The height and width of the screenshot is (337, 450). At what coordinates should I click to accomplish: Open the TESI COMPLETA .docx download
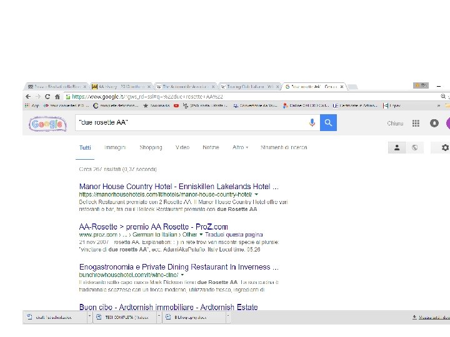coord(124,317)
